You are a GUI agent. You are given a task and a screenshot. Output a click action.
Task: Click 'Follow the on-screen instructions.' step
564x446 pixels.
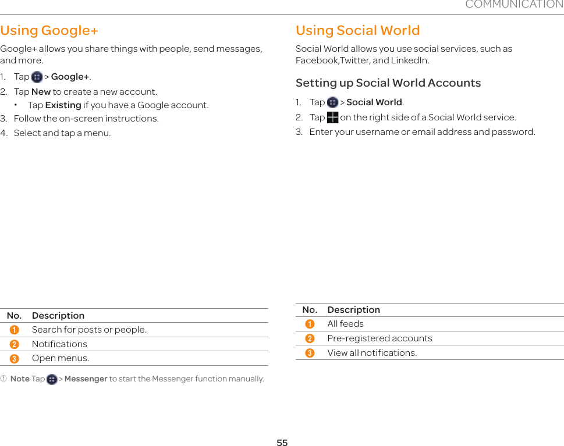86,119
